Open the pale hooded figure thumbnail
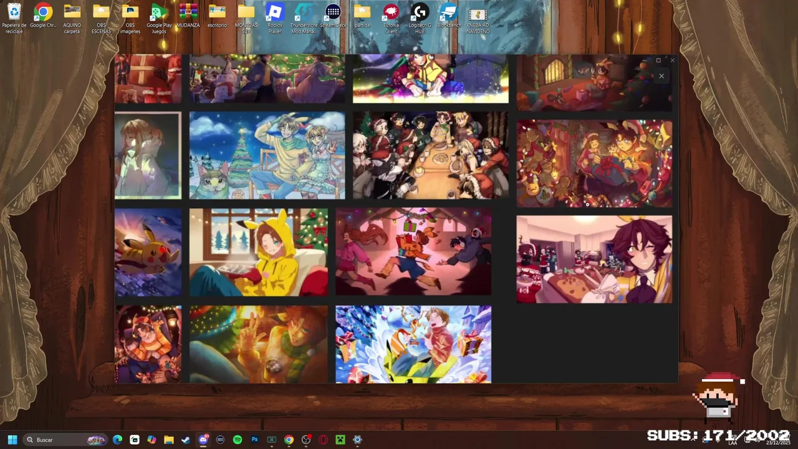 coord(148,155)
